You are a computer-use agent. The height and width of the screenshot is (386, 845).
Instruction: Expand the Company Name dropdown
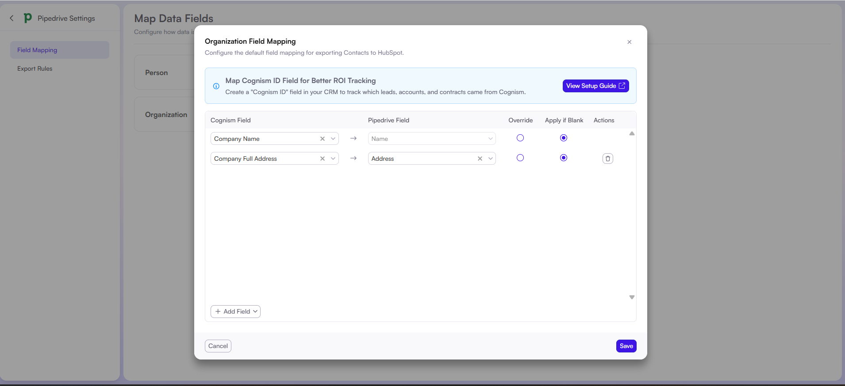click(333, 139)
